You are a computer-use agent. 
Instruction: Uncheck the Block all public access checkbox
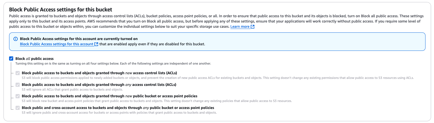tap(11, 59)
